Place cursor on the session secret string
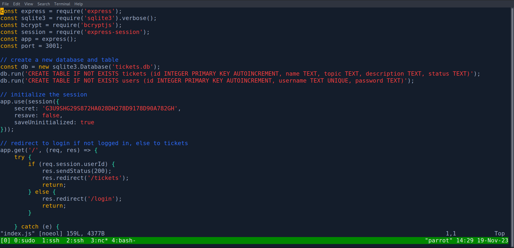514x248 pixels. [x=110, y=108]
